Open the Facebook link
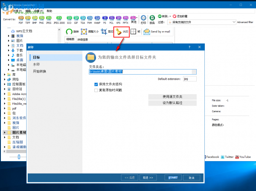256x191 pixels. (212, 157)
